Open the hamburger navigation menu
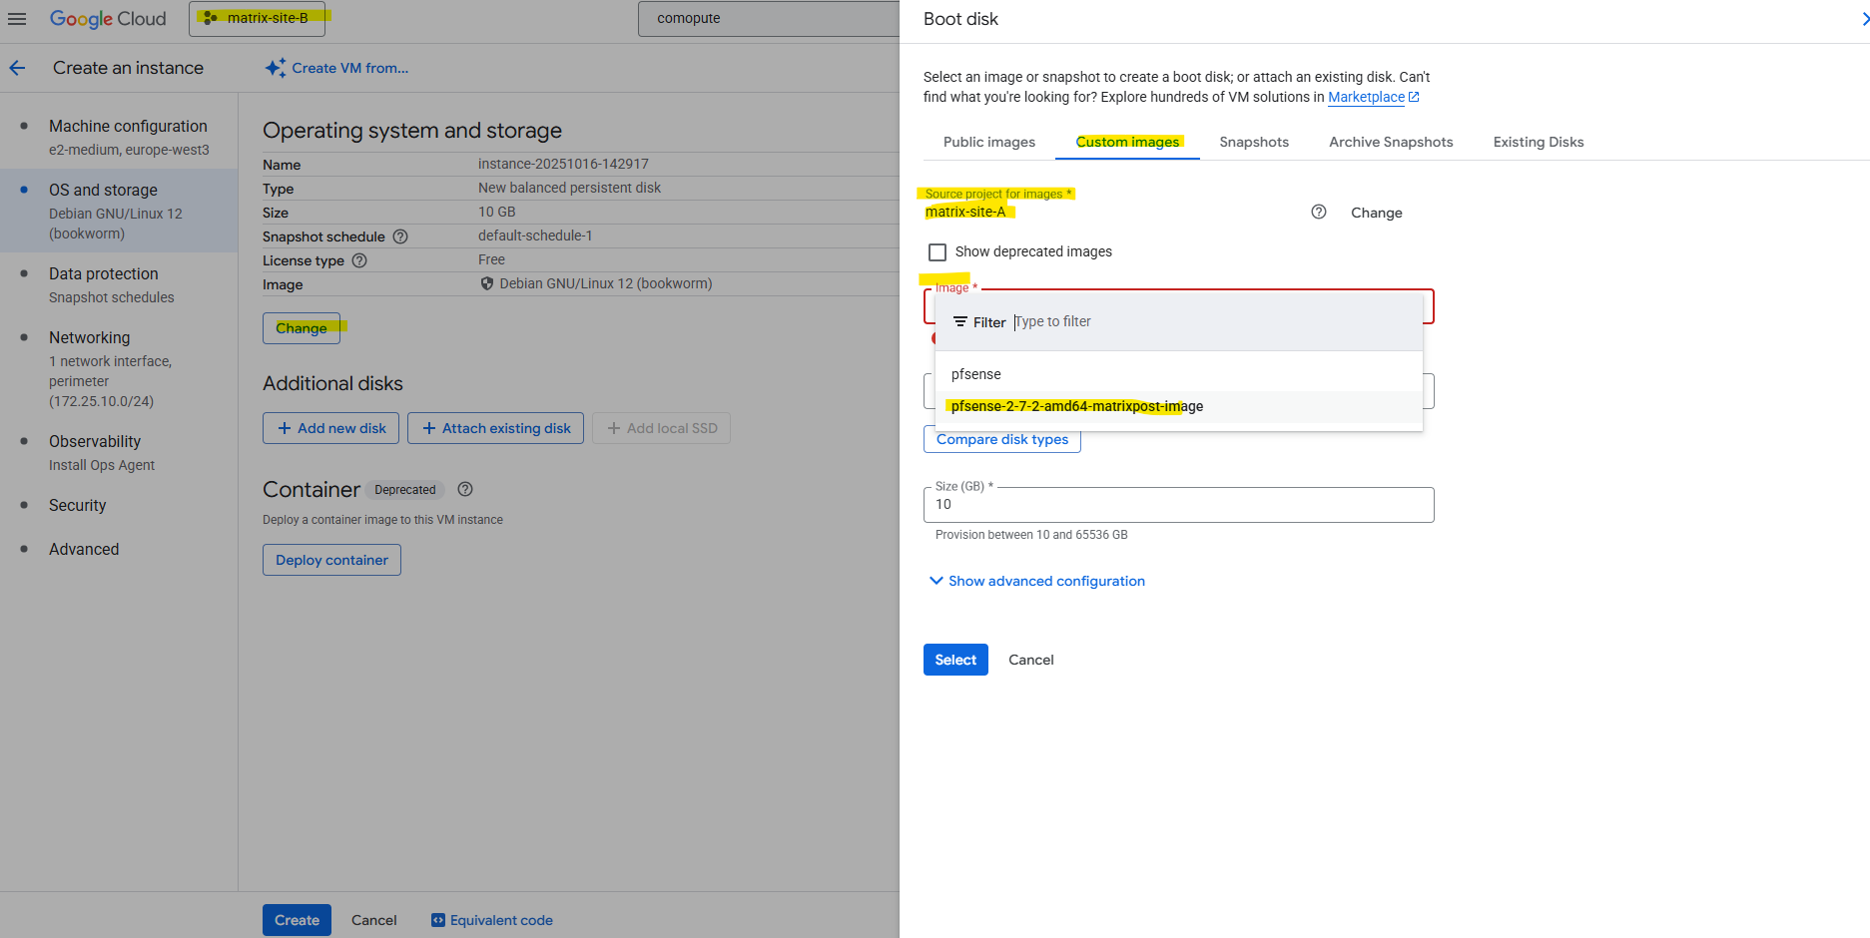 [17, 19]
